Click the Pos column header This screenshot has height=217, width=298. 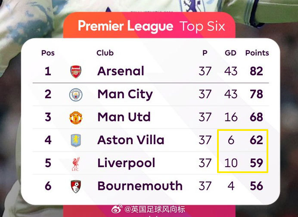pos(48,53)
